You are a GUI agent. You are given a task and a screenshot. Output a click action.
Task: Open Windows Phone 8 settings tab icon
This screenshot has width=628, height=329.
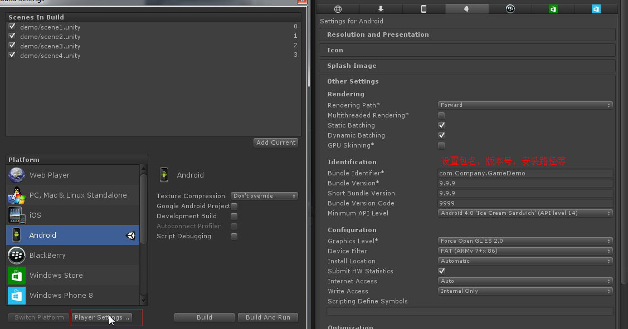(x=596, y=9)
